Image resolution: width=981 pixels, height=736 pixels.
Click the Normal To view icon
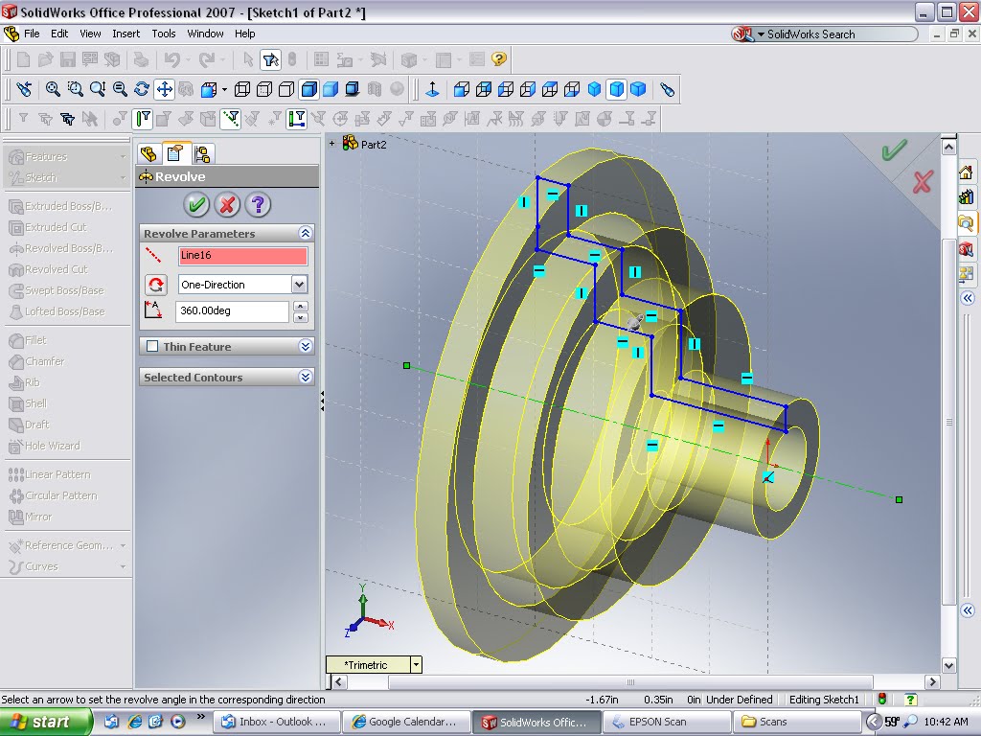(432, 89)
